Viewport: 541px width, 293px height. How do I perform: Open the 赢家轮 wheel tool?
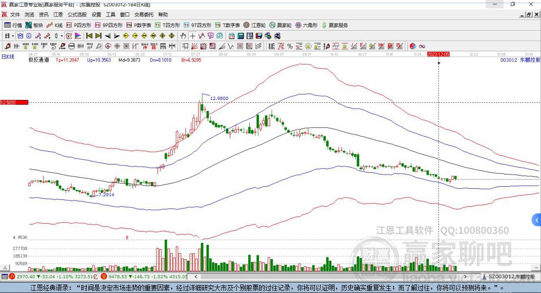click(281, 25)
